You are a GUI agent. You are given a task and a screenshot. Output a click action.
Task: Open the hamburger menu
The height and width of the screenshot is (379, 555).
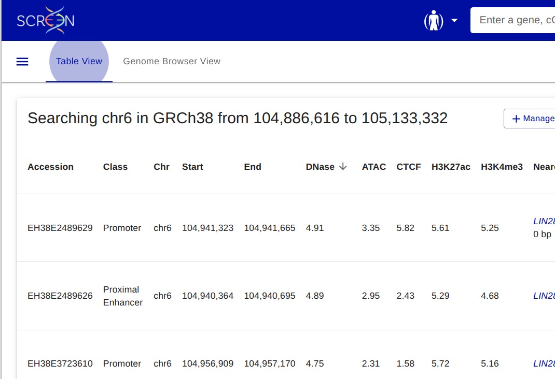tap(22, 62)
